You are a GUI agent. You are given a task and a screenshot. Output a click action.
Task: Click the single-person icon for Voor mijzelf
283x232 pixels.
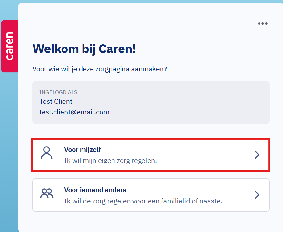pyautogui.click(x=46, y=153)
